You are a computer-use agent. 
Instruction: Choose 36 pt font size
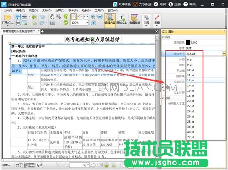tap(206, 127)
